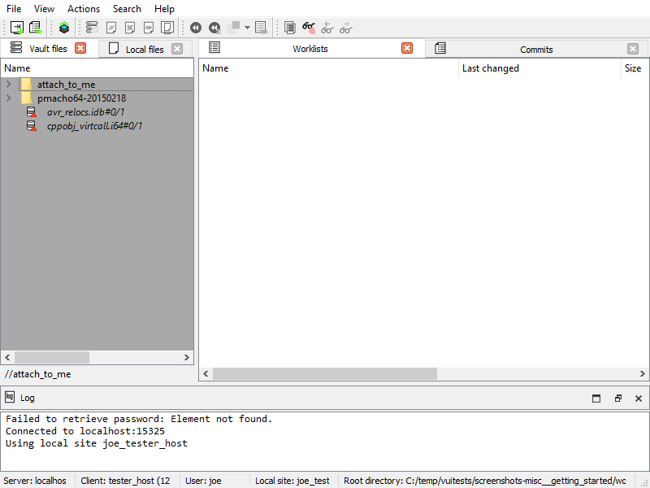Switch to the Commits tab

pos(536,49)
